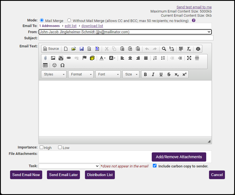This screenshot has width=235, height=195.
Task: Open the text color picker
Action: pyautogui.click(x=103, y=58)
